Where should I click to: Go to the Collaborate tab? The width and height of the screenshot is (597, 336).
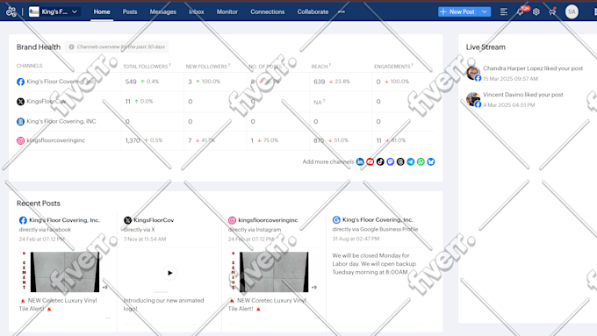[x=313, y=11]
